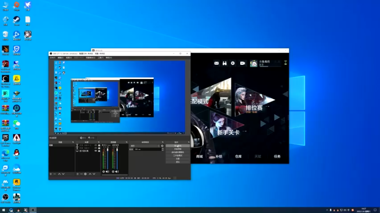Toggle lock on the second text source
380x213 pixels.
coord(99,148)
